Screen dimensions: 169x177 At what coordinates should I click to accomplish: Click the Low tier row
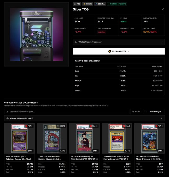(119, 76)
